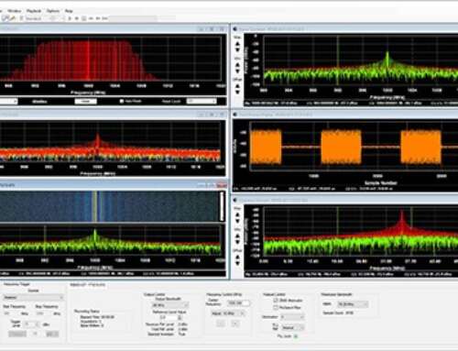Click the right gray button under Trigger Level
Screen dimensions: 458x351
coord(52,335)
